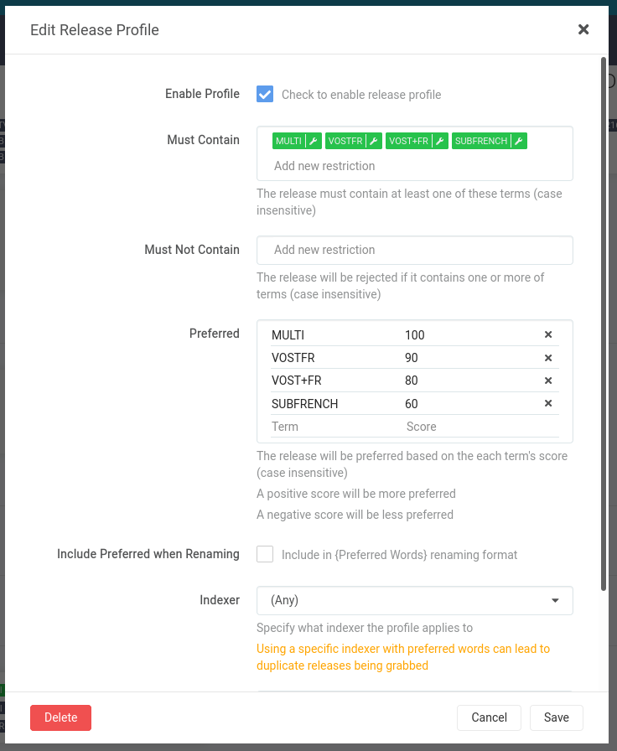Delete the VOSTFR preferred term entry
The width and height of the screenshot is (617, 751).
(548, 357)
